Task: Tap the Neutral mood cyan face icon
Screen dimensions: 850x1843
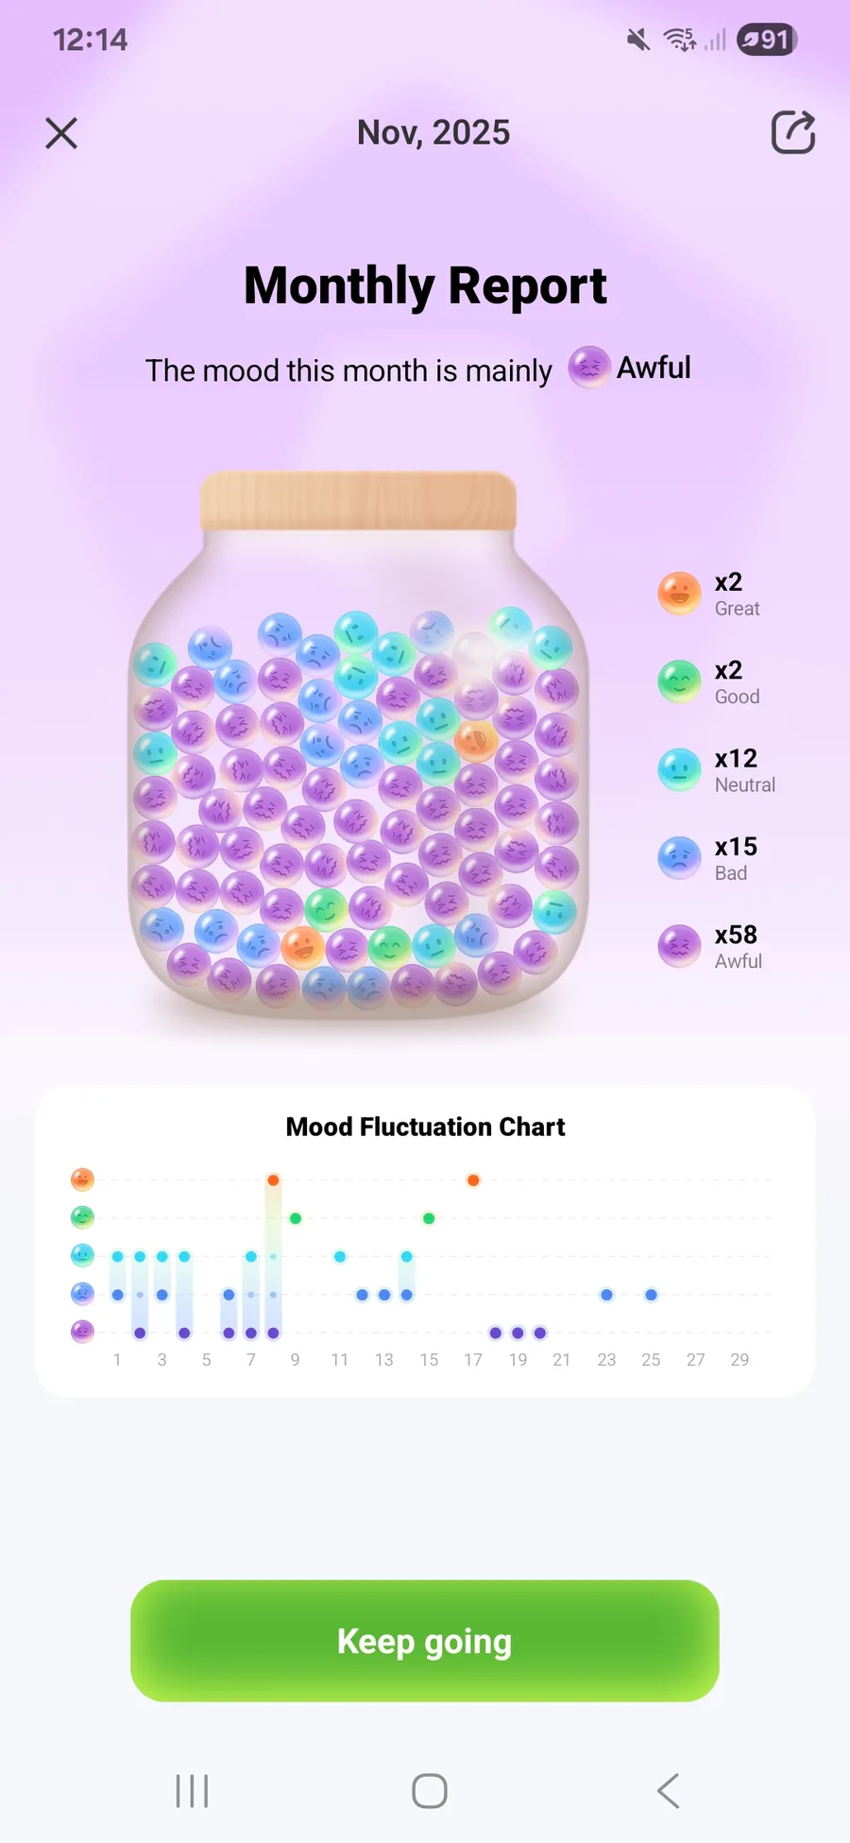Action: click(679, 770)
